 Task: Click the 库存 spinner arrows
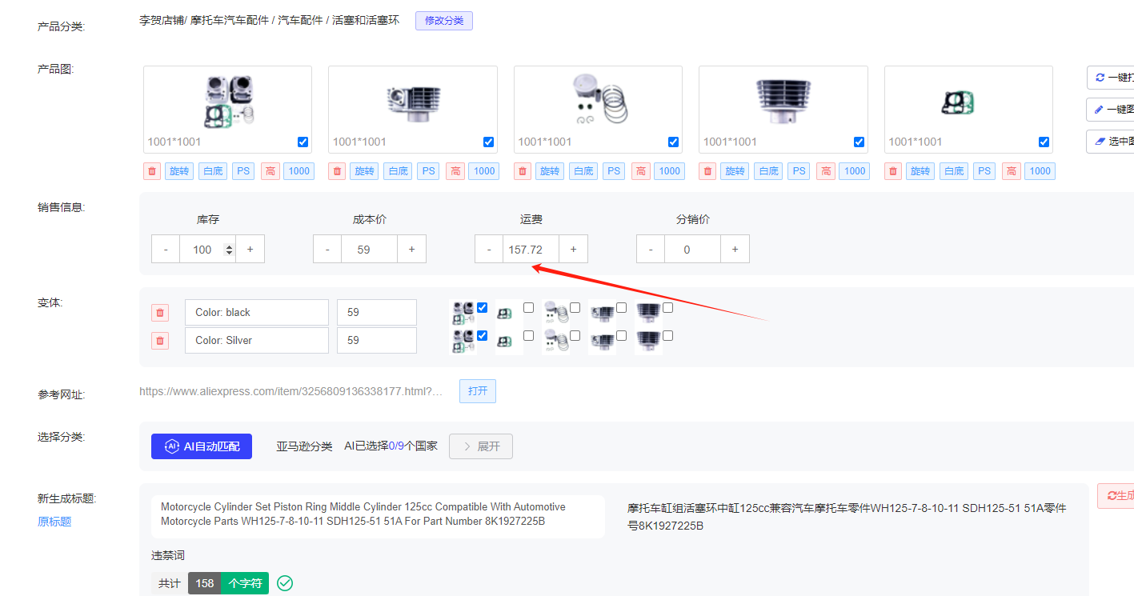pos(230,250)
